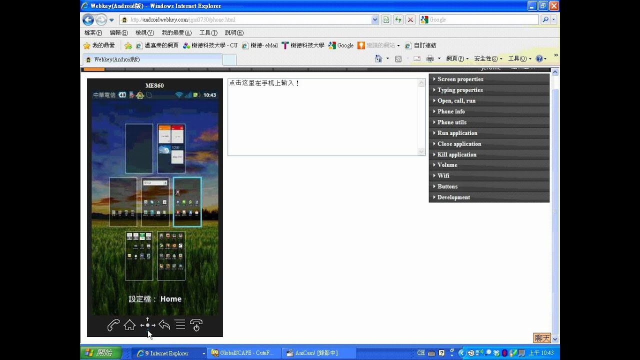The image size is (640, 360).
Task: Click the Add to Favorites star icon
Action: pyautogui.click(x=128, y=45)
